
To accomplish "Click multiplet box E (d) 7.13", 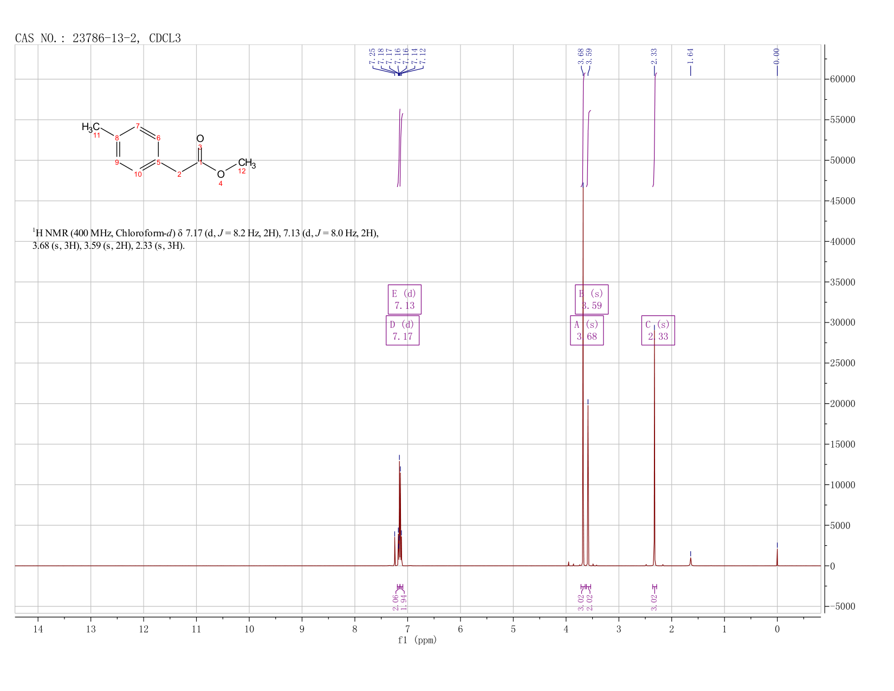I will tap(405, 300).
